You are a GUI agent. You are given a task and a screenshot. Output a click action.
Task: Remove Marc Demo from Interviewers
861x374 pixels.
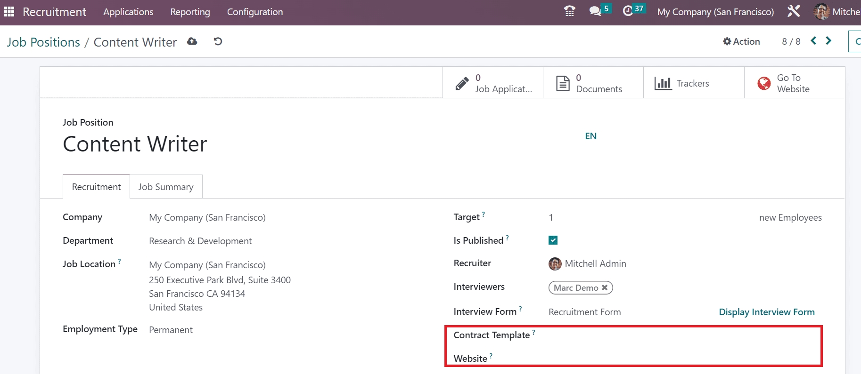tap(605, 287)
